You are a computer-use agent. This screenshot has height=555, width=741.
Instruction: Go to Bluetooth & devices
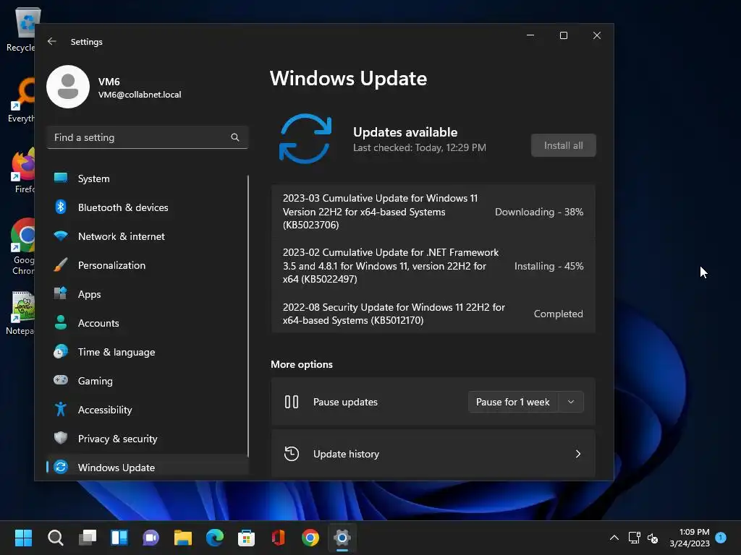pyautogui.click(x=148, y=207)
